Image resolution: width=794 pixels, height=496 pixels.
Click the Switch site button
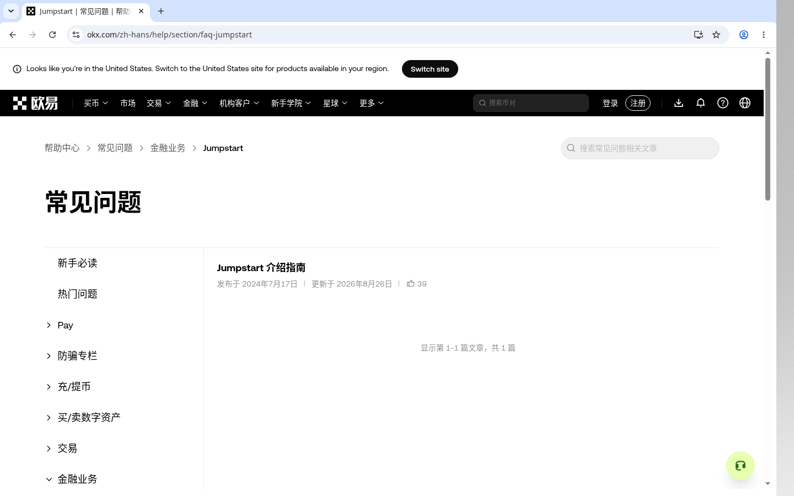430,69
